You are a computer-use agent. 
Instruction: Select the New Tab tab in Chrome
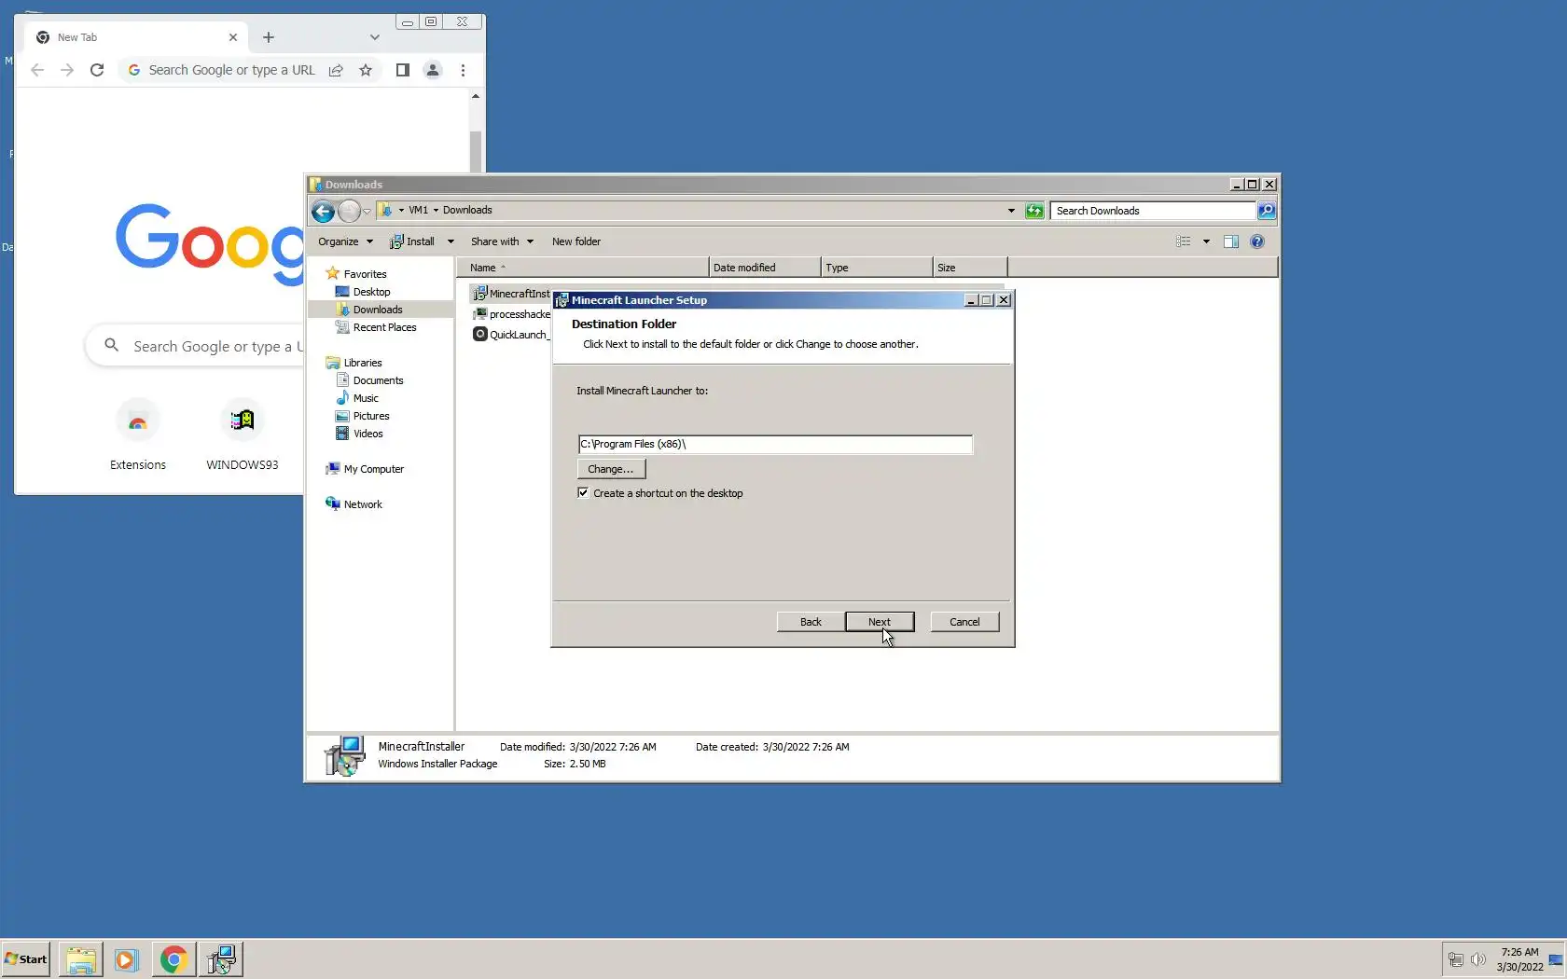(136, 37)
